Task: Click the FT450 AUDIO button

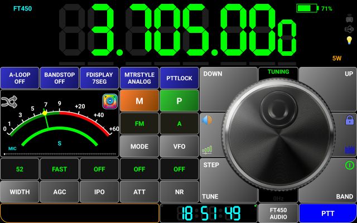Action: coord(278,214)
